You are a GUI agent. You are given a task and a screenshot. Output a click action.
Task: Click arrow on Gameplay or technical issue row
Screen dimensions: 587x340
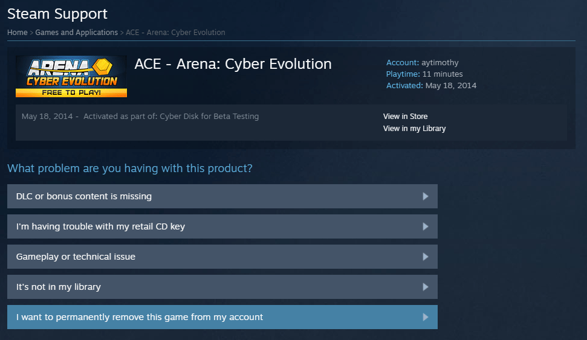425,257
